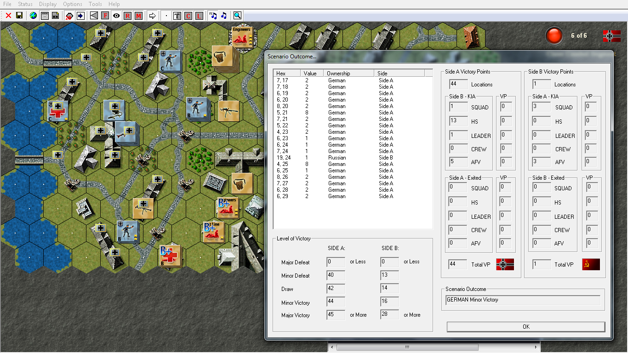
Task: Toggle the black T toolbar button
Action: [177, 16]
